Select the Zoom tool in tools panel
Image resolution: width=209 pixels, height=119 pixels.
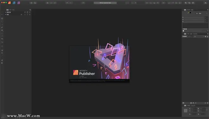2,63
